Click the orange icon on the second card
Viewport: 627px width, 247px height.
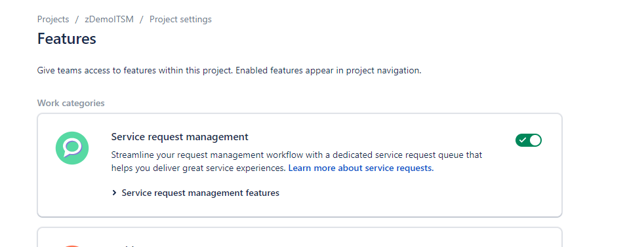pos(72,246)
